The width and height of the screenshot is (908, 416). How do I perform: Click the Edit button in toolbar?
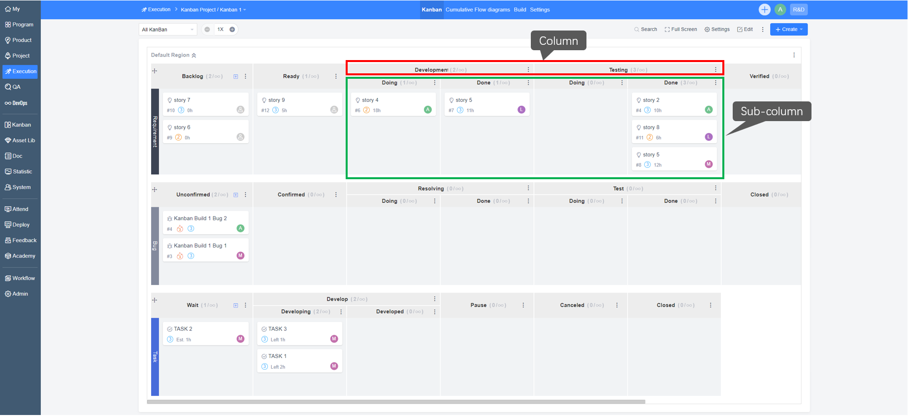745,30
